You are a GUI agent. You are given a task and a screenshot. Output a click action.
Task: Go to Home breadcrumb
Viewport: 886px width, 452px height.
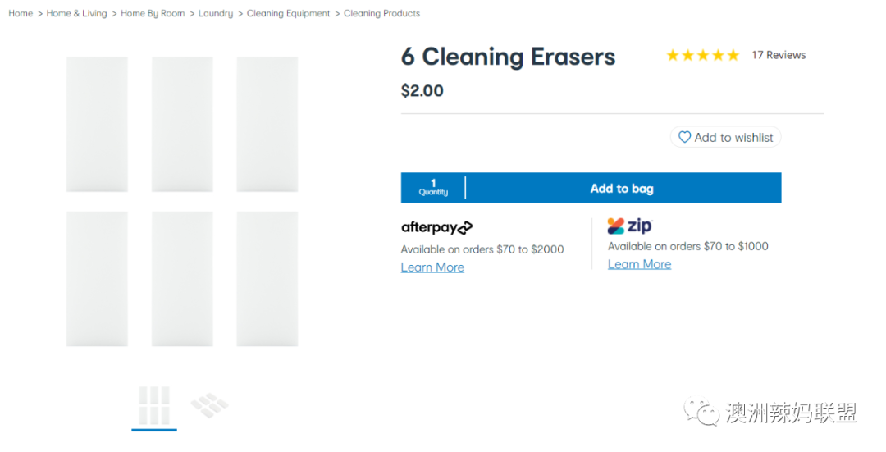click(x=21, y=14)
